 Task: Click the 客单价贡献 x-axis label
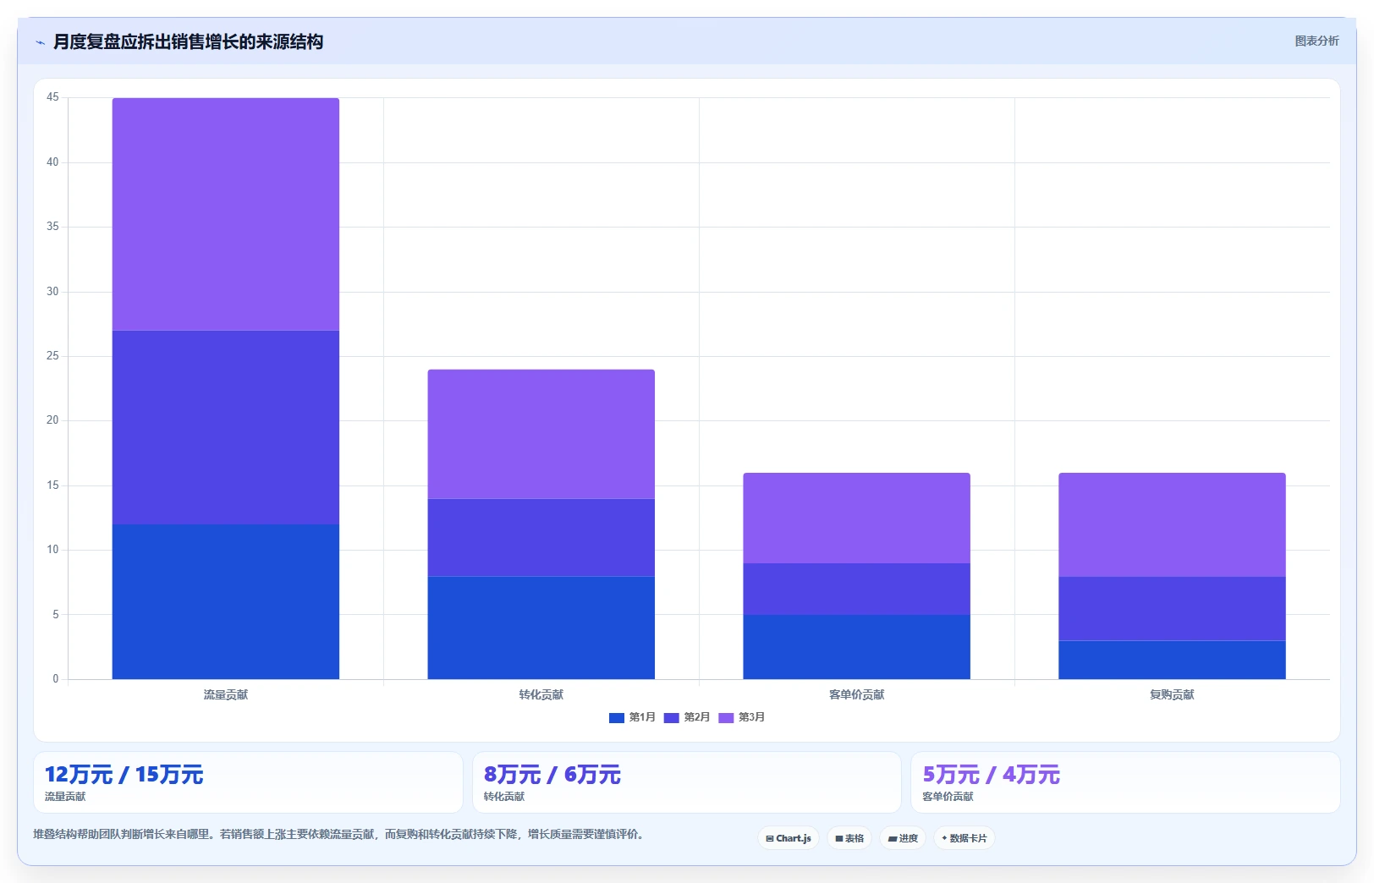pos(857,694)
